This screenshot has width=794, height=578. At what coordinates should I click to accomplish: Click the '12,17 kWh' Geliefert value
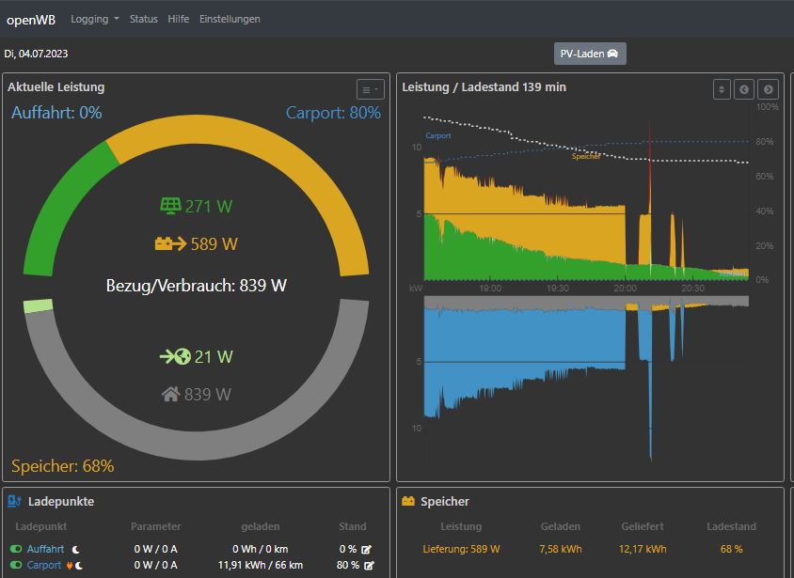pos(643,549)
